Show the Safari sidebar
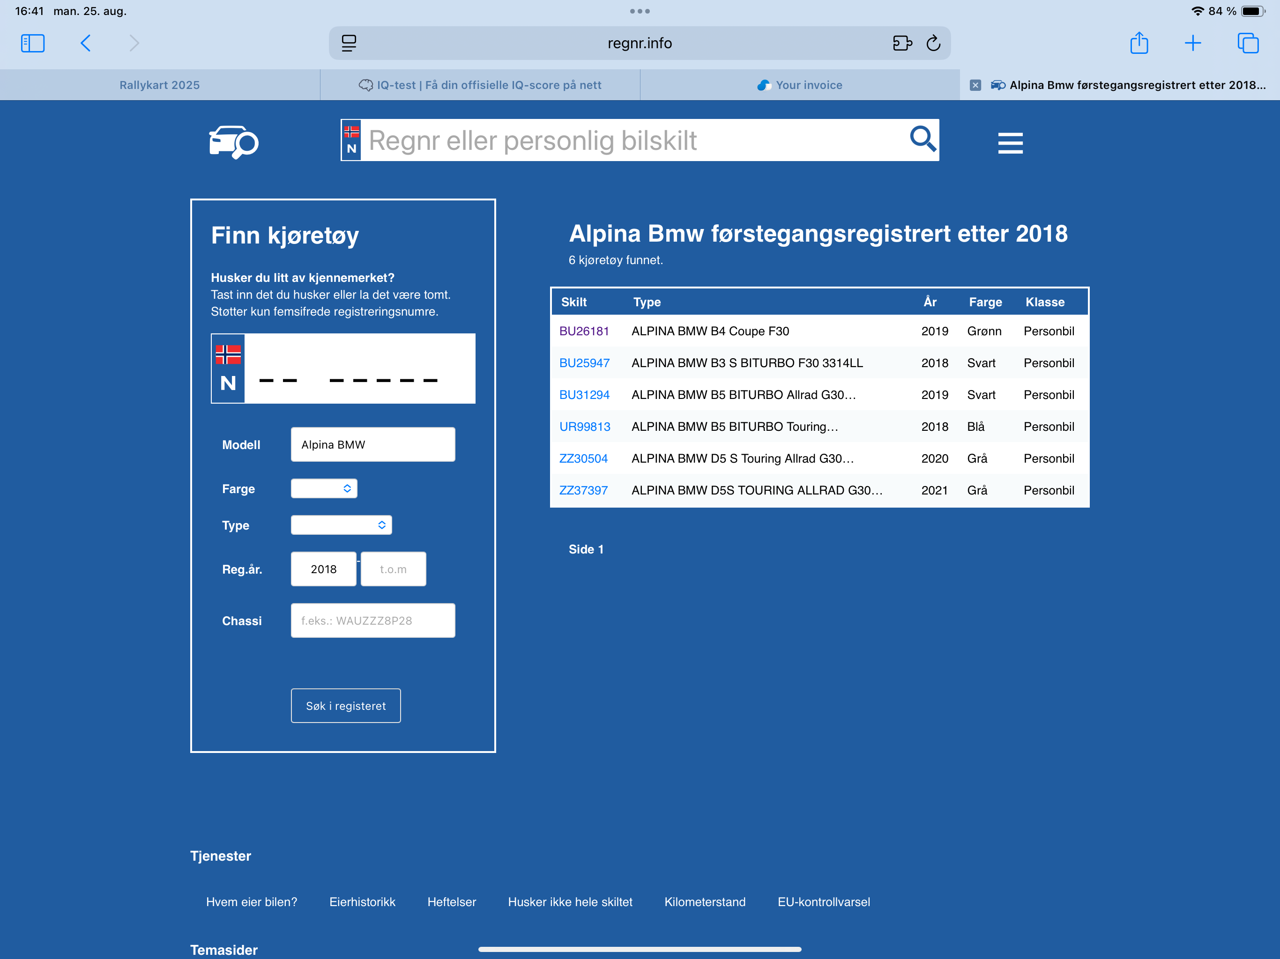The width and height of the screenshot is (1280, 959). pyautogui.click(x=32, y=44)
